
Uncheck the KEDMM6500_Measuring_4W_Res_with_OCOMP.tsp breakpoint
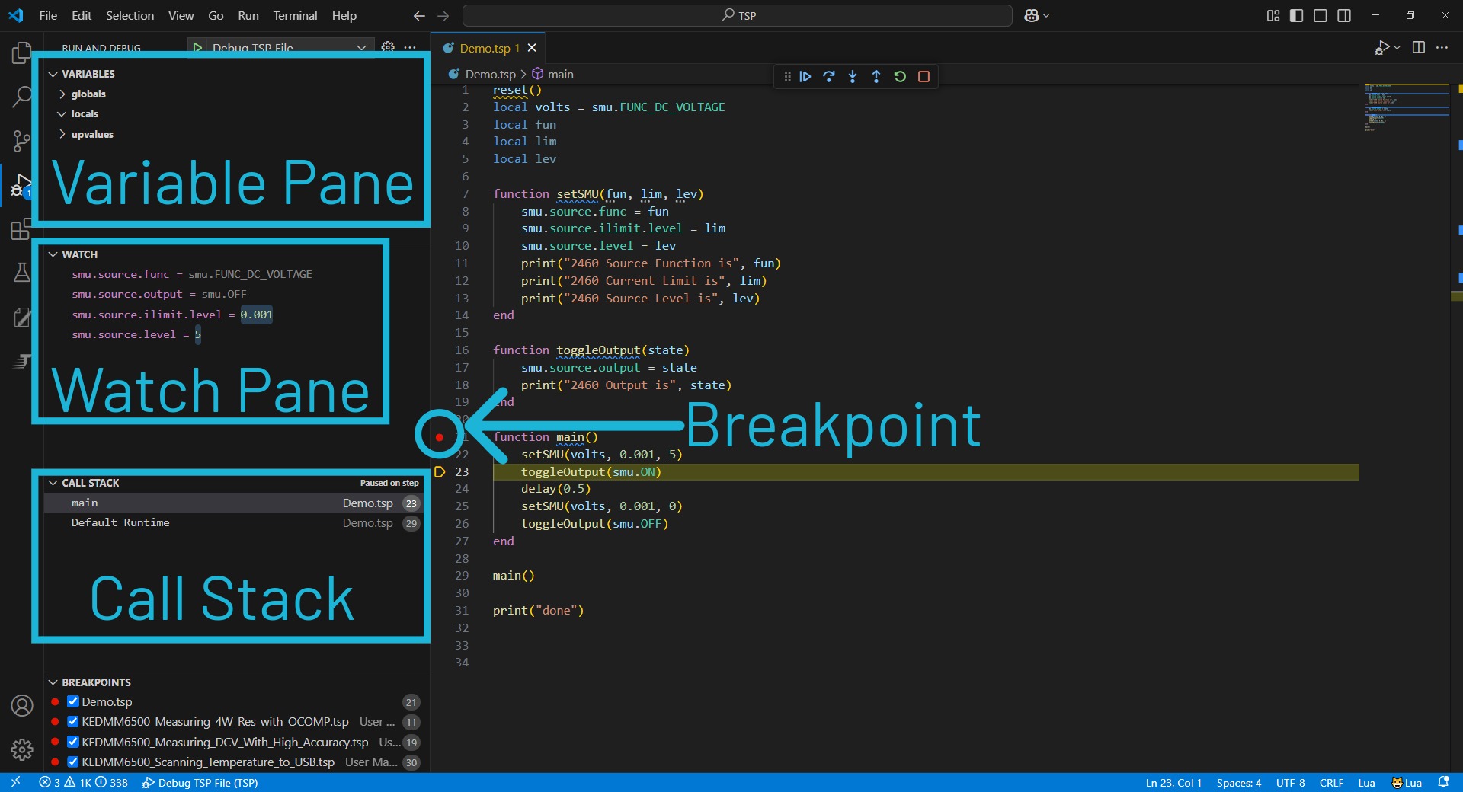[x=73, y=722]
